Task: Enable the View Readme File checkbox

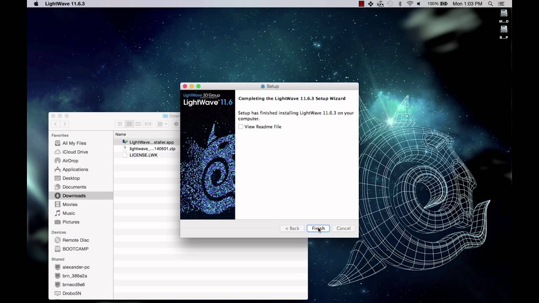Action: pyautogui.click(x=241, y=127)
